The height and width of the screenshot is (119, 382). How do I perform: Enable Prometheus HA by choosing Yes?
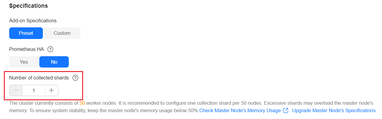tap(24, 62)
